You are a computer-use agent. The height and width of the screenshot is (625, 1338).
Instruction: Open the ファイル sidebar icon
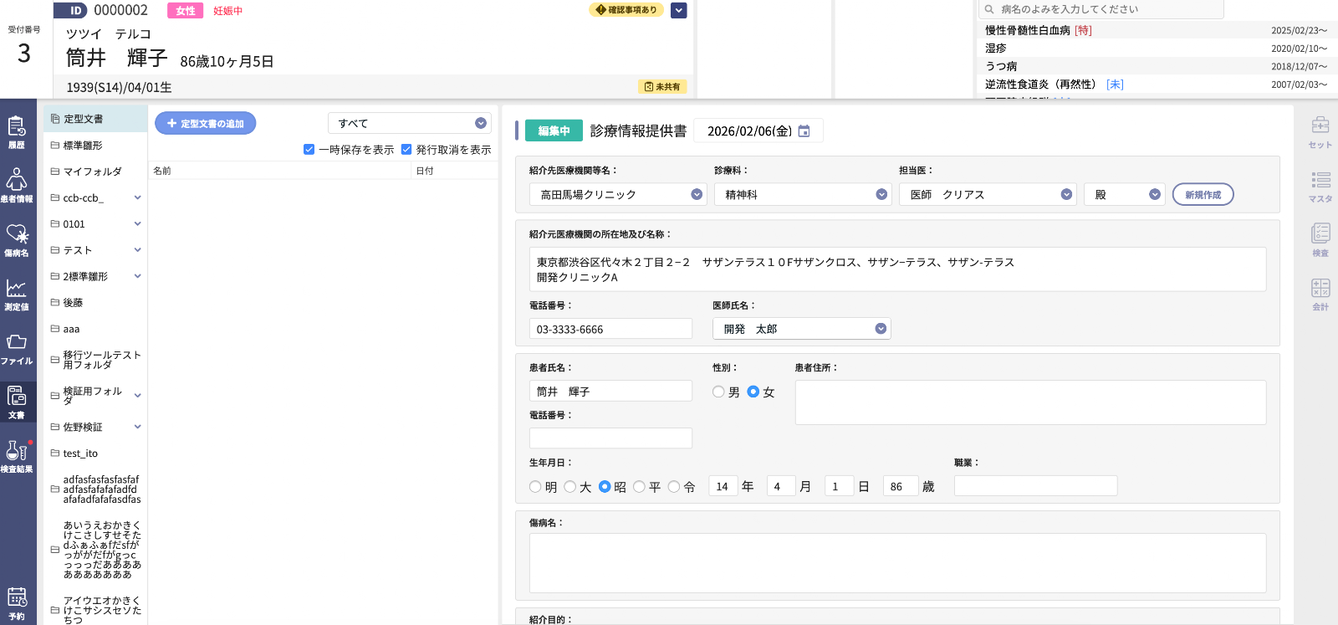tap(17, 349)
